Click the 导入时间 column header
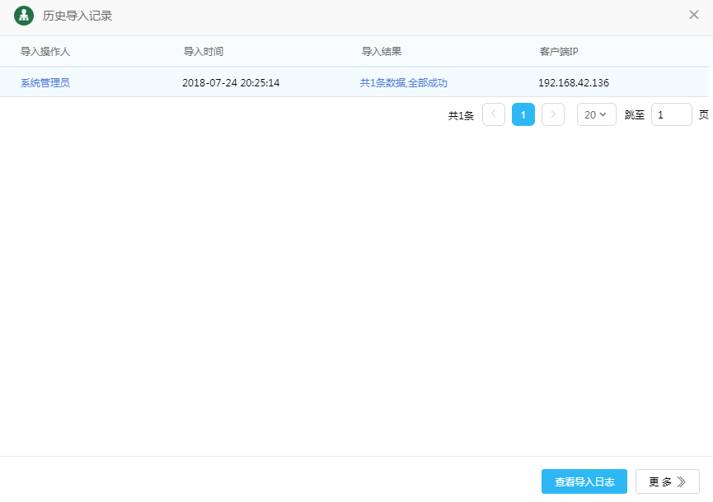Image resolution: width=713 pixels, height=502 pixels. (203, 51)
